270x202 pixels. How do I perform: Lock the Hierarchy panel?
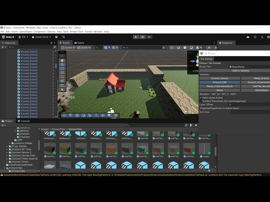[x=51, y=43]
